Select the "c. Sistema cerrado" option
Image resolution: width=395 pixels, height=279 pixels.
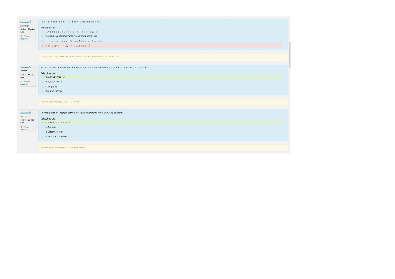pyautogui.click(x=42, y=132)
